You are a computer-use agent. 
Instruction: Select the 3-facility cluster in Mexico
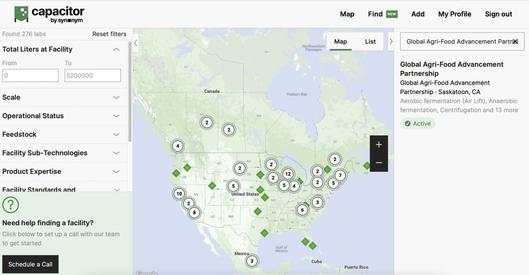coord(252,261)
